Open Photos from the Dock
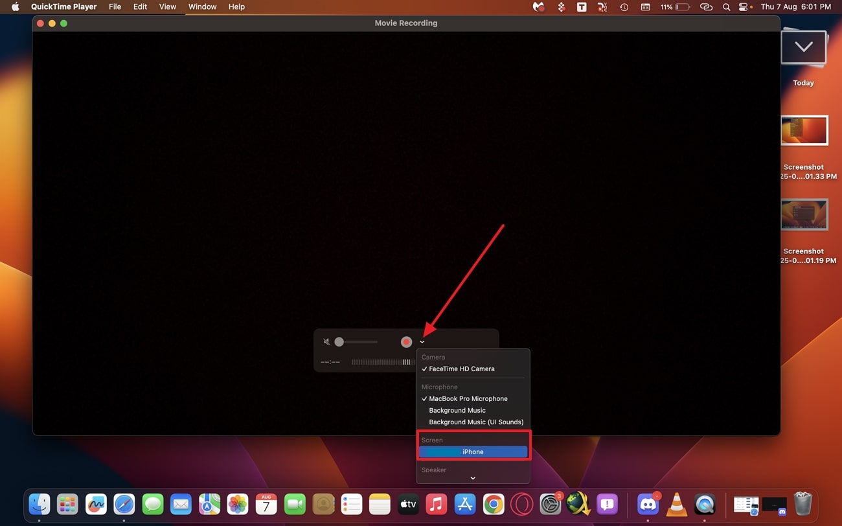Viewport: 842px width, 526px height. pyautogui.click(x=238, y=504)
